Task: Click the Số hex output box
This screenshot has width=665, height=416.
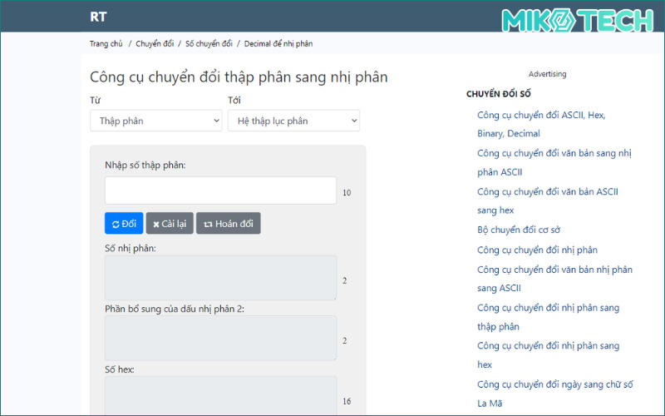Action: click(220, 396)
